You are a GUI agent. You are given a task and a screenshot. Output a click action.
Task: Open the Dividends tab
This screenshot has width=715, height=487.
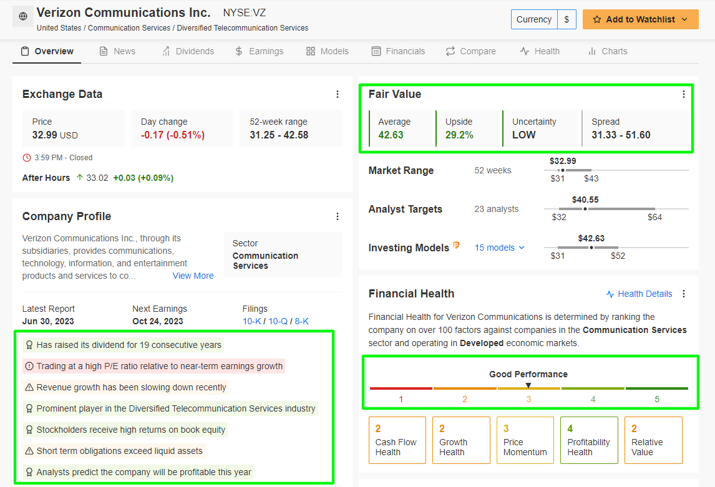point(188,52)
